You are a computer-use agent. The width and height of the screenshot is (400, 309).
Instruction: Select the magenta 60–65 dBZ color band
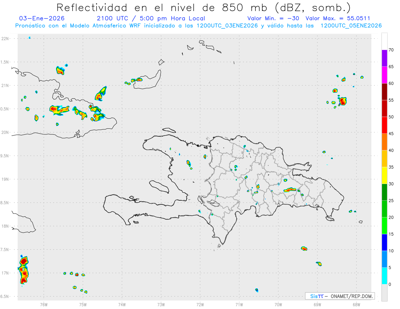pyautogui.click(x=384, y=75)
